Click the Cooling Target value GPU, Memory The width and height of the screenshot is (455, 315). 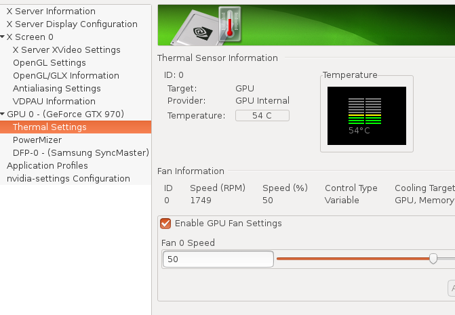coord(424,201)
